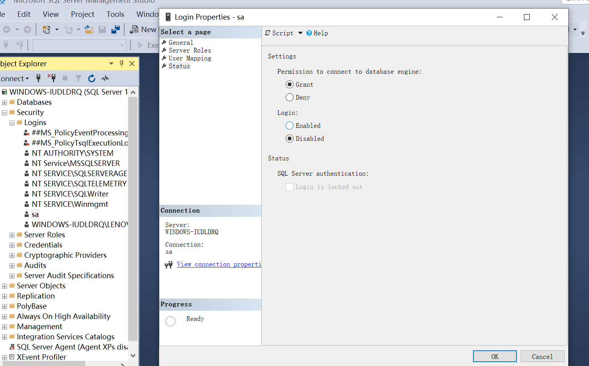Select the PolyBase tree item
The image size is (589, 366).
[32, 306]
